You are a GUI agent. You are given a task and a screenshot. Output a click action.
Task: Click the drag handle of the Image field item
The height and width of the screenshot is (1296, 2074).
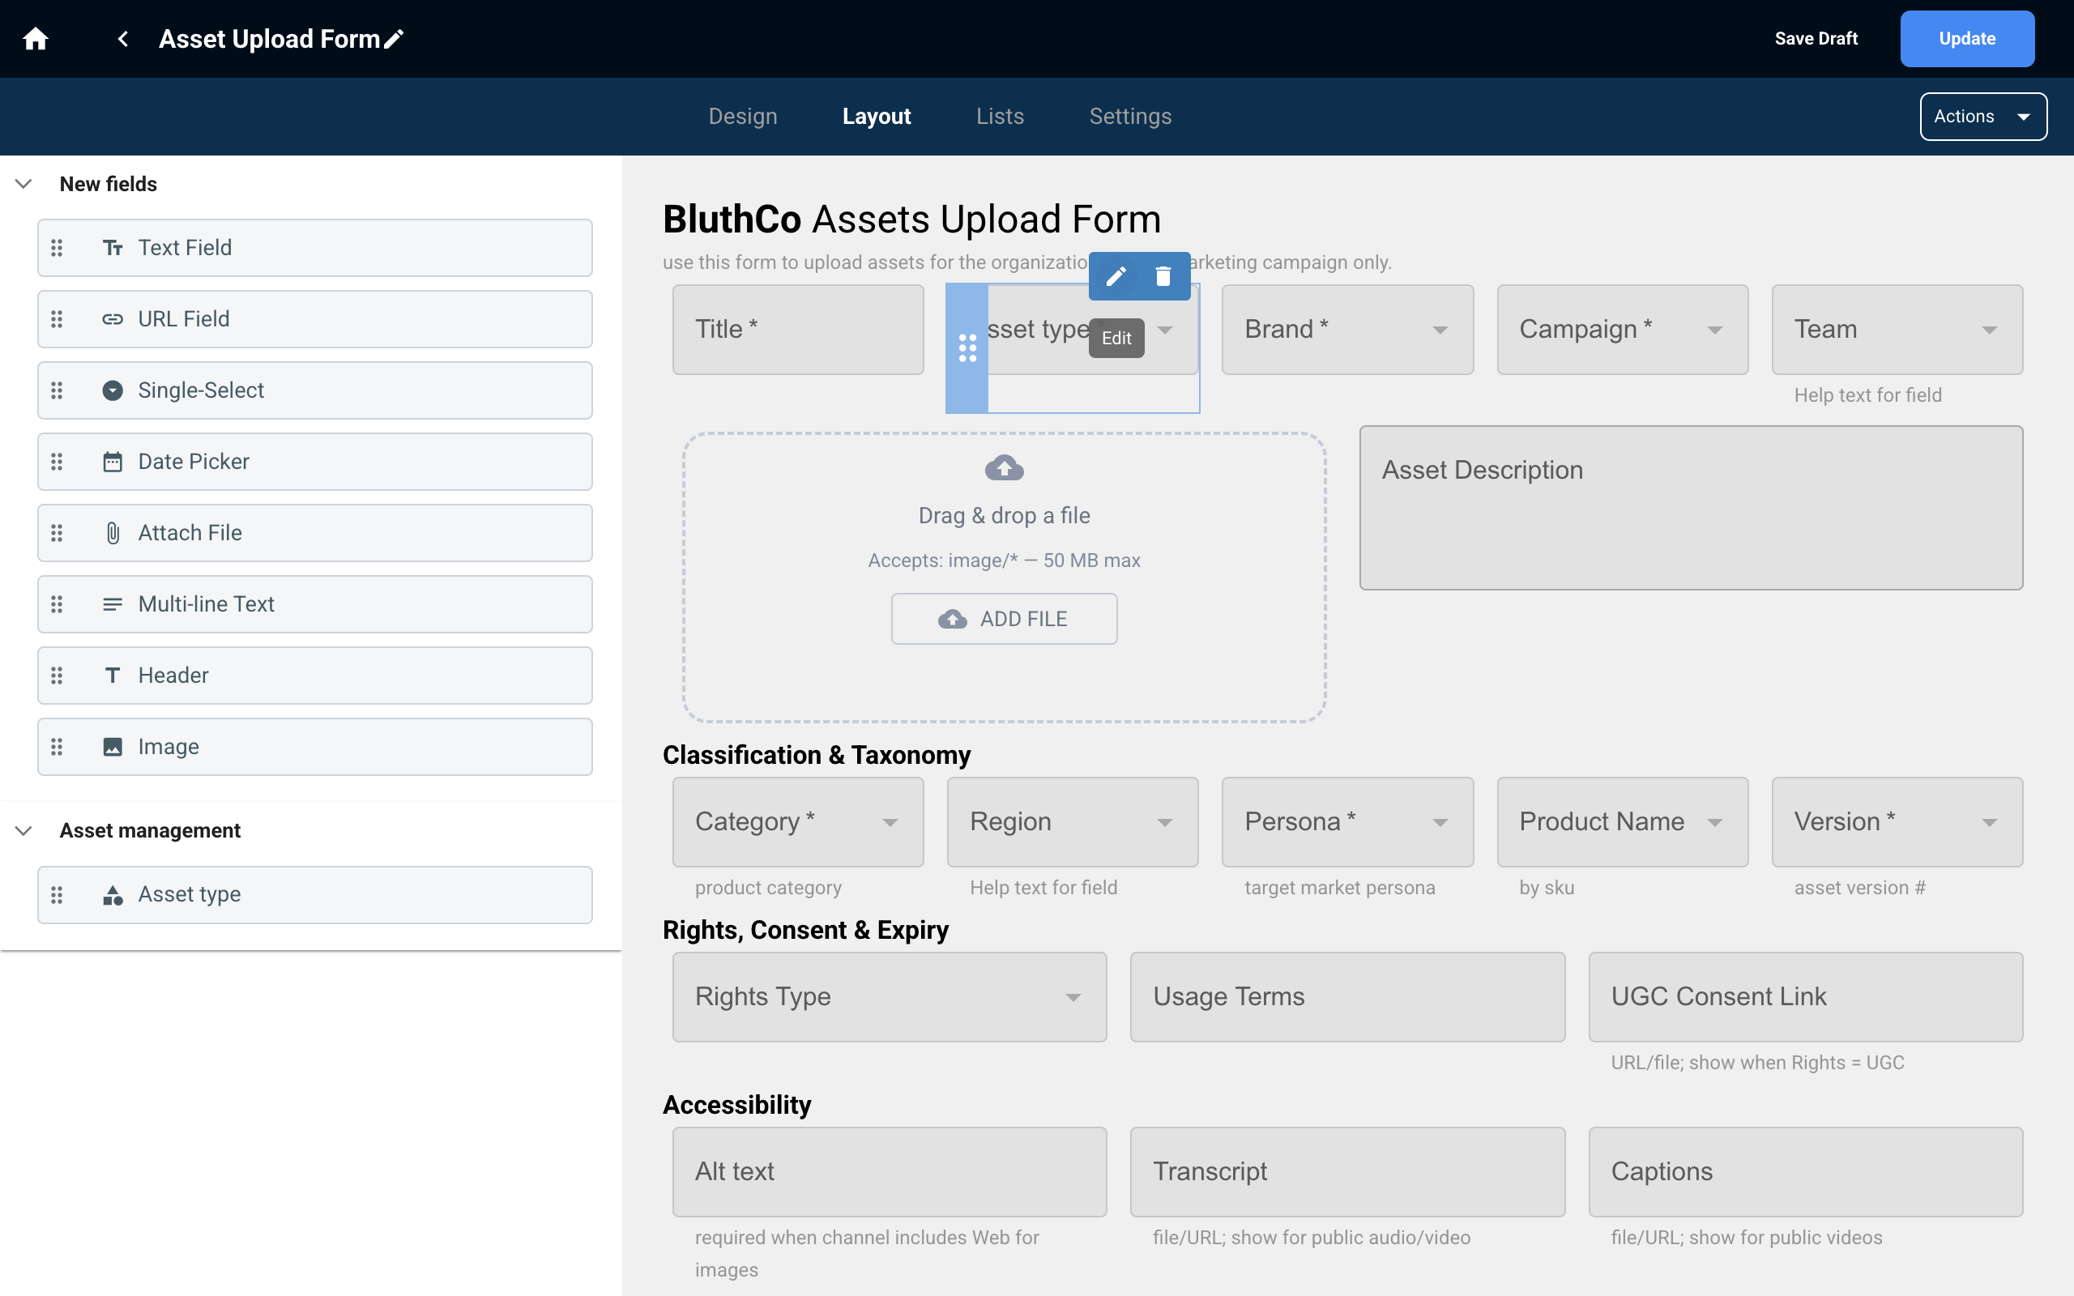57,747
